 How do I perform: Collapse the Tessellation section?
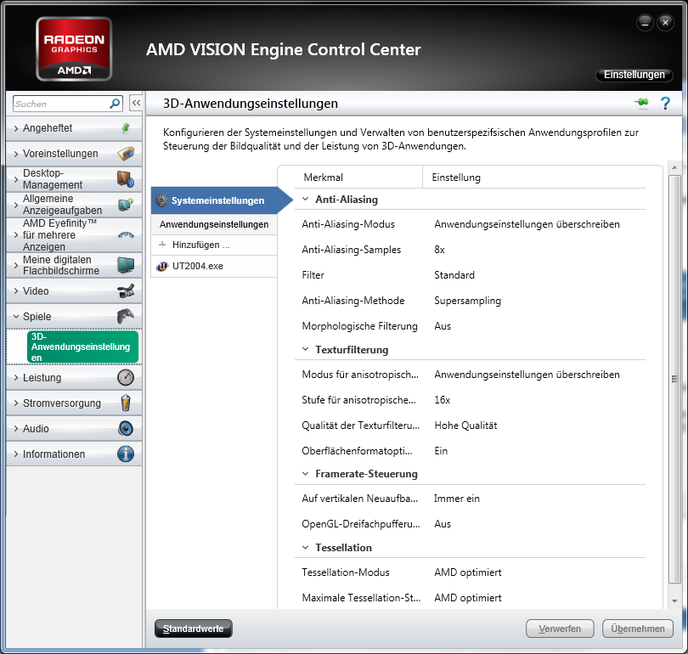pyautogui.click(x=306, y=548)
